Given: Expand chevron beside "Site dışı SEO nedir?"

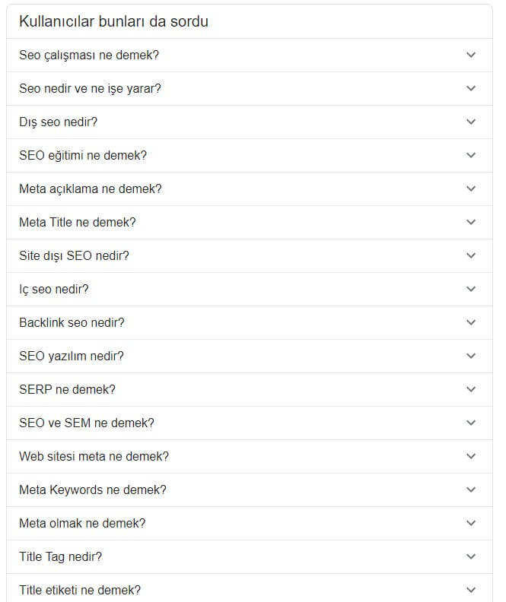Looking at the screenshot, I should (471, 255).
